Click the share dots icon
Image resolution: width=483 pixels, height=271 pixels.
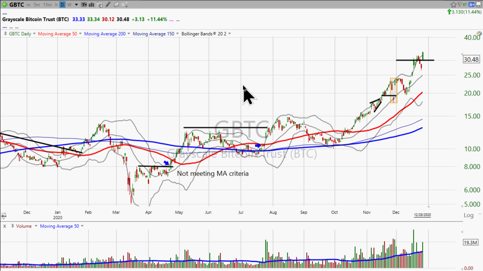pyautogui.click(x=125, y=5)
